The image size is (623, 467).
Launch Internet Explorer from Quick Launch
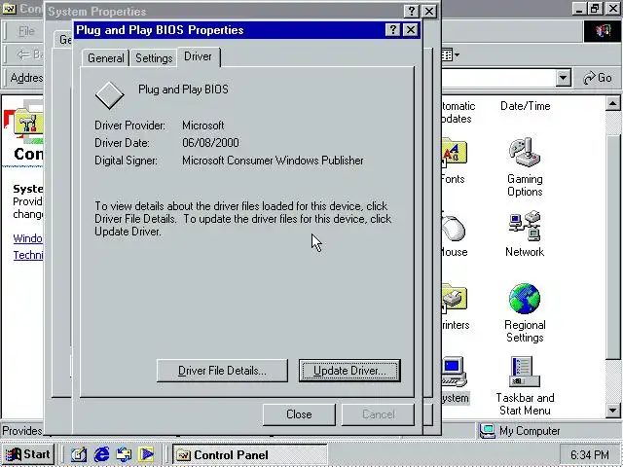click(x=101, y=454)
